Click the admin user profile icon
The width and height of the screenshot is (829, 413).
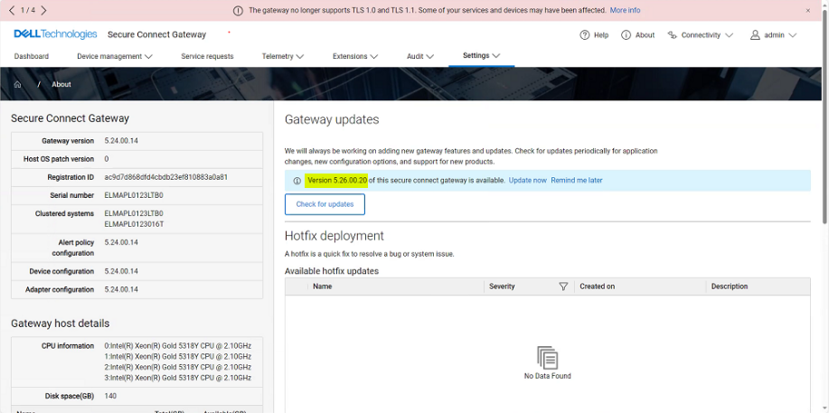click(755, 35)
